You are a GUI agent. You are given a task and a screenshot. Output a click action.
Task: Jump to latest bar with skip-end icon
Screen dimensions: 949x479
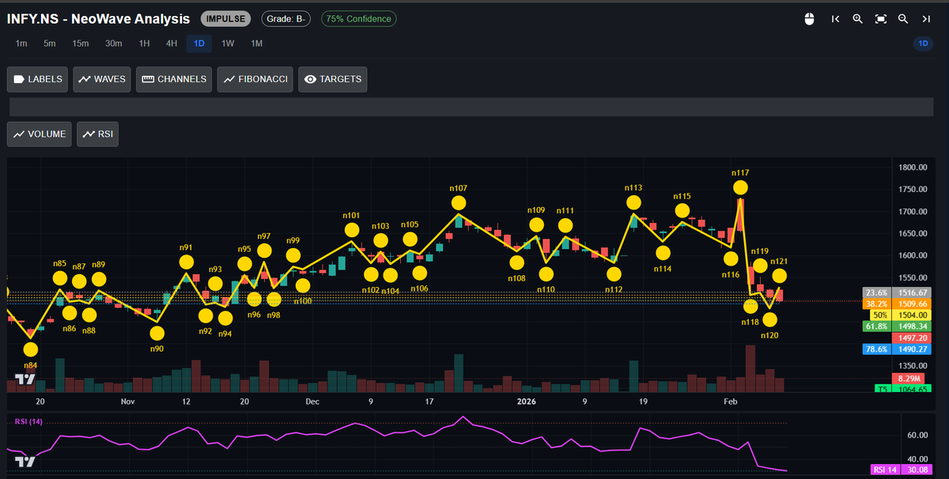(926, 19)
